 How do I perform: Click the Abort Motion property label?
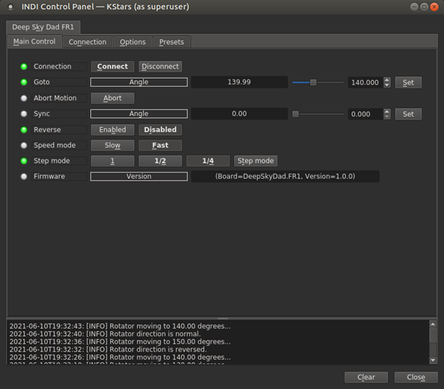tap(59, 98)
